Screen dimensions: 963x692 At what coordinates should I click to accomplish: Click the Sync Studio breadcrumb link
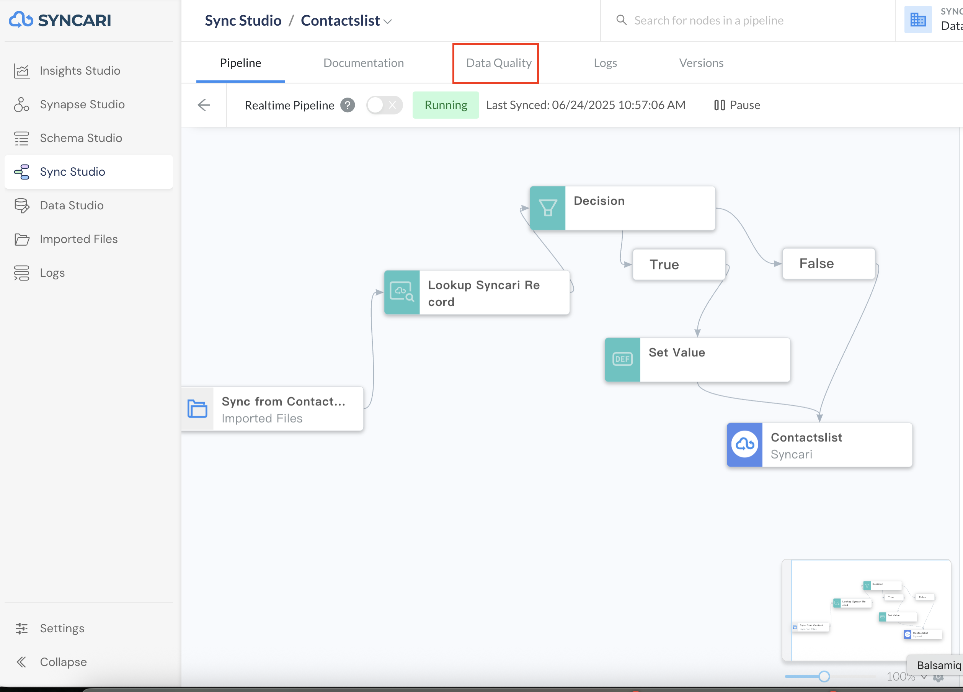tap(243, 20)
